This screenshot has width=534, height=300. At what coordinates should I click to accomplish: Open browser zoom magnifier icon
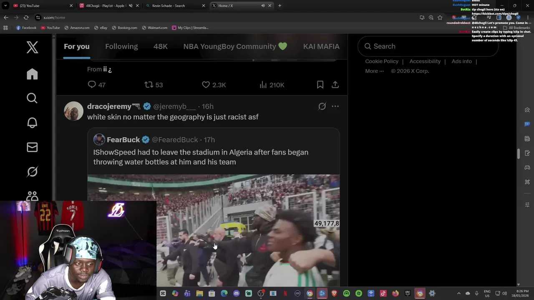click(x=431, y=17)
